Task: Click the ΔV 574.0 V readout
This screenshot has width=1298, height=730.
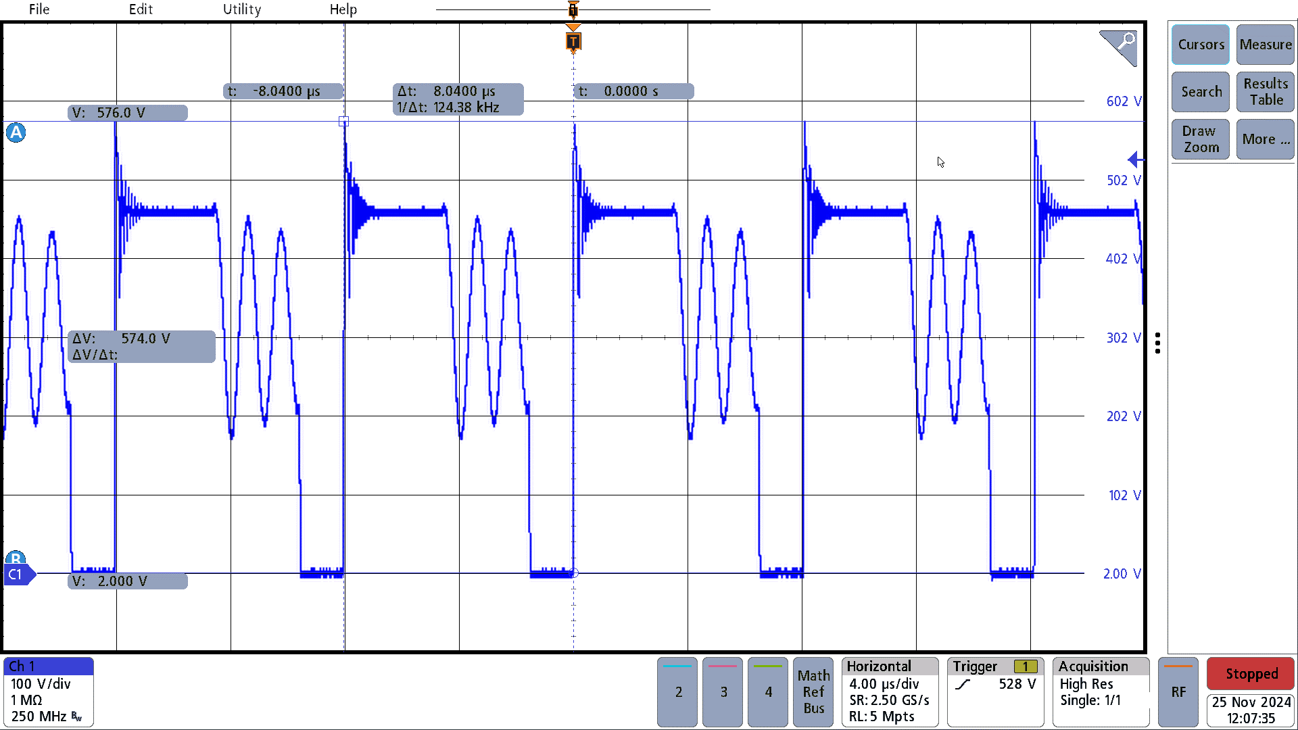Action: tap(141, 347)
